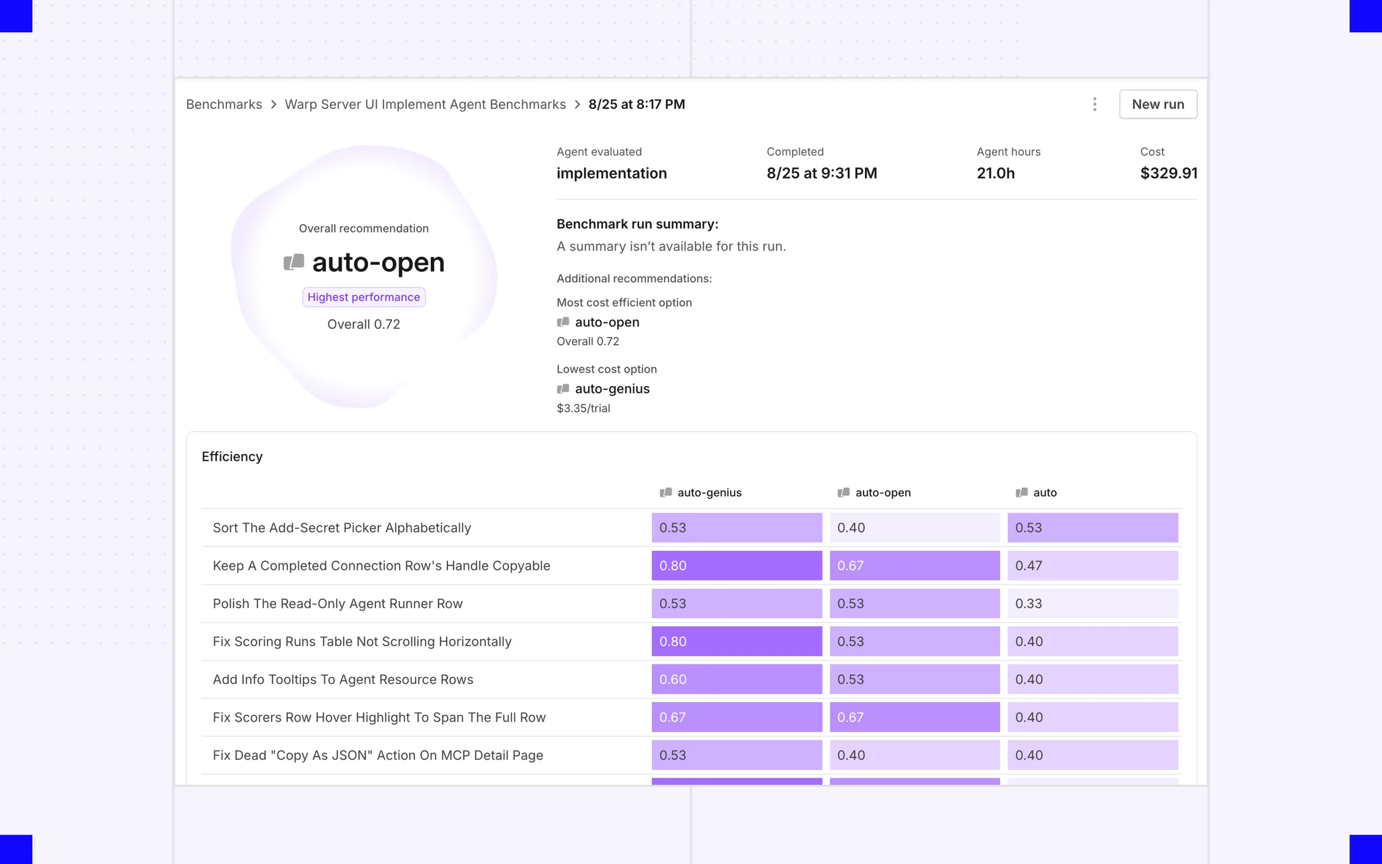Go to Benchmarks breadcrumb
The height and width of the screenshot is (864, 1382).
click(224, 104)
